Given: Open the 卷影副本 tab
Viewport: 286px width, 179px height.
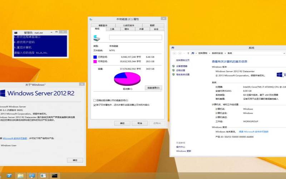Looking at the screenshot, I should point(103,25).
